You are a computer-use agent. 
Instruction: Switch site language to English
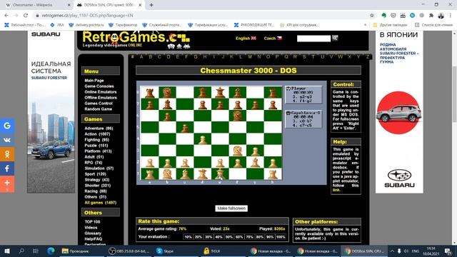click(x=246, y=38)
